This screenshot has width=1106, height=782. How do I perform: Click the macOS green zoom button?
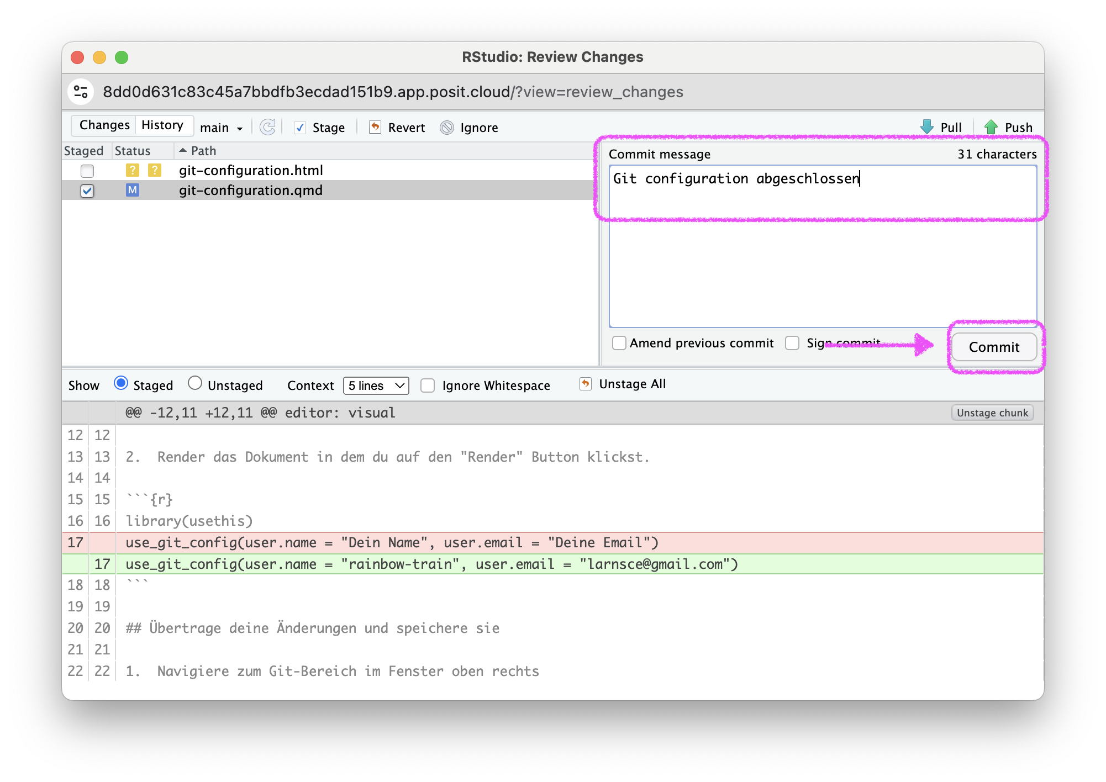122,57
